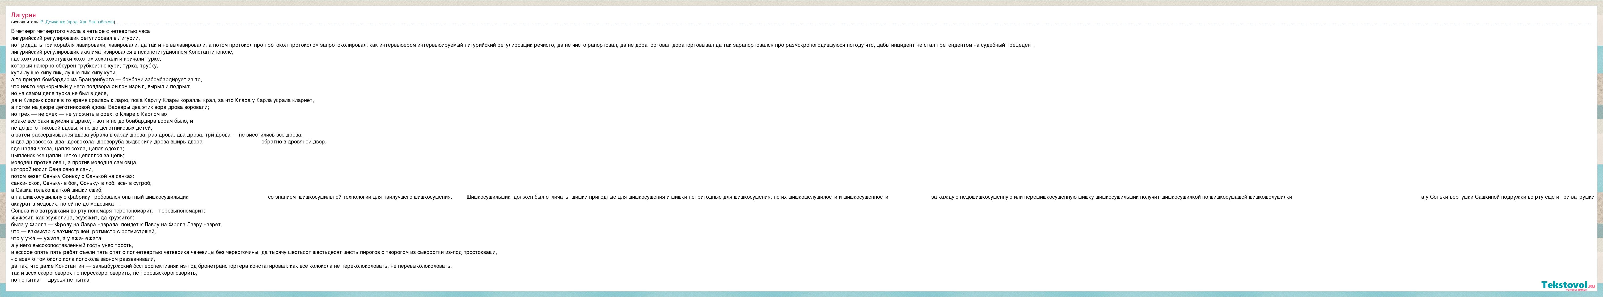Viewport: 1603px width, 297px height.
Task: Click the line 'лигурийский регулировщик регулировал в Лигурии'
Action: coord(75,38)
